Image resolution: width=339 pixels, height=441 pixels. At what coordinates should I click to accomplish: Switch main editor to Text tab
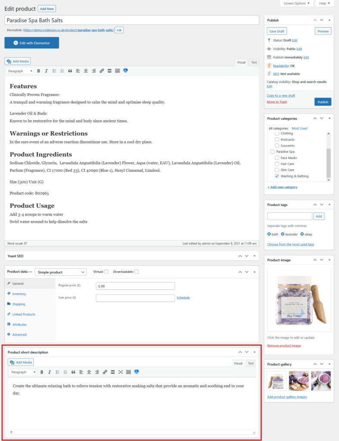[x=254, y=62]
